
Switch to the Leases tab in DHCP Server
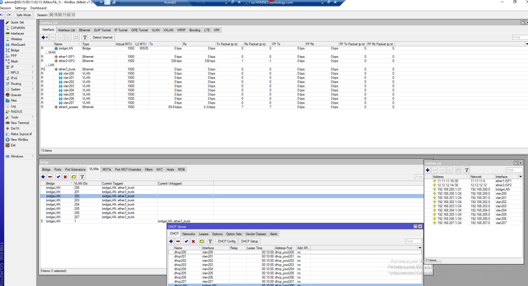[204, 234]
